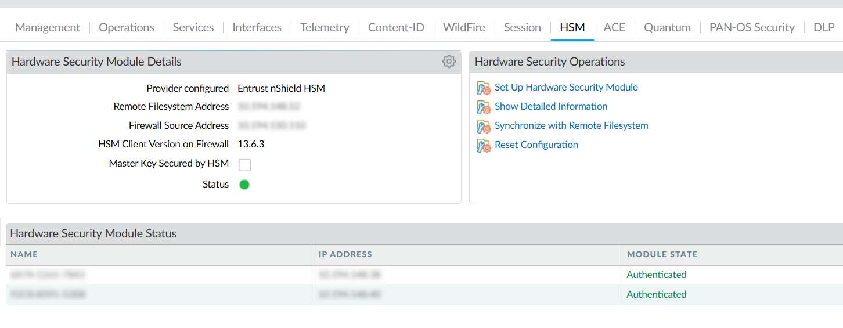Go to the PAN-OS Security tab

tap(752, 27)
